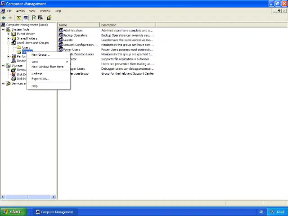
Task: Select Export List... in context menu
Action: [49, 79]
